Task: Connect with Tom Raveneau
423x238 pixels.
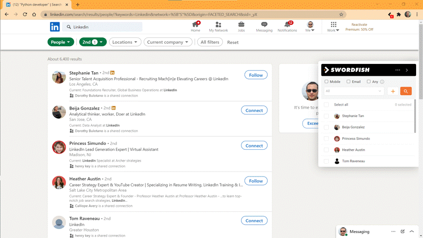Action: [x=254, y=221]
